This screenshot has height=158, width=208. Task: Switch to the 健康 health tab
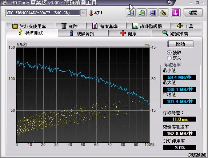click(x=130, y=33)
